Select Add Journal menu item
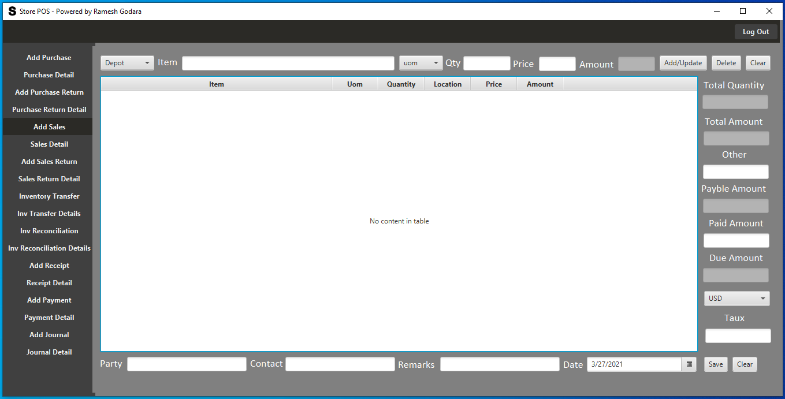The height and width of the screenshot is (399, 785). pos(49,335)
